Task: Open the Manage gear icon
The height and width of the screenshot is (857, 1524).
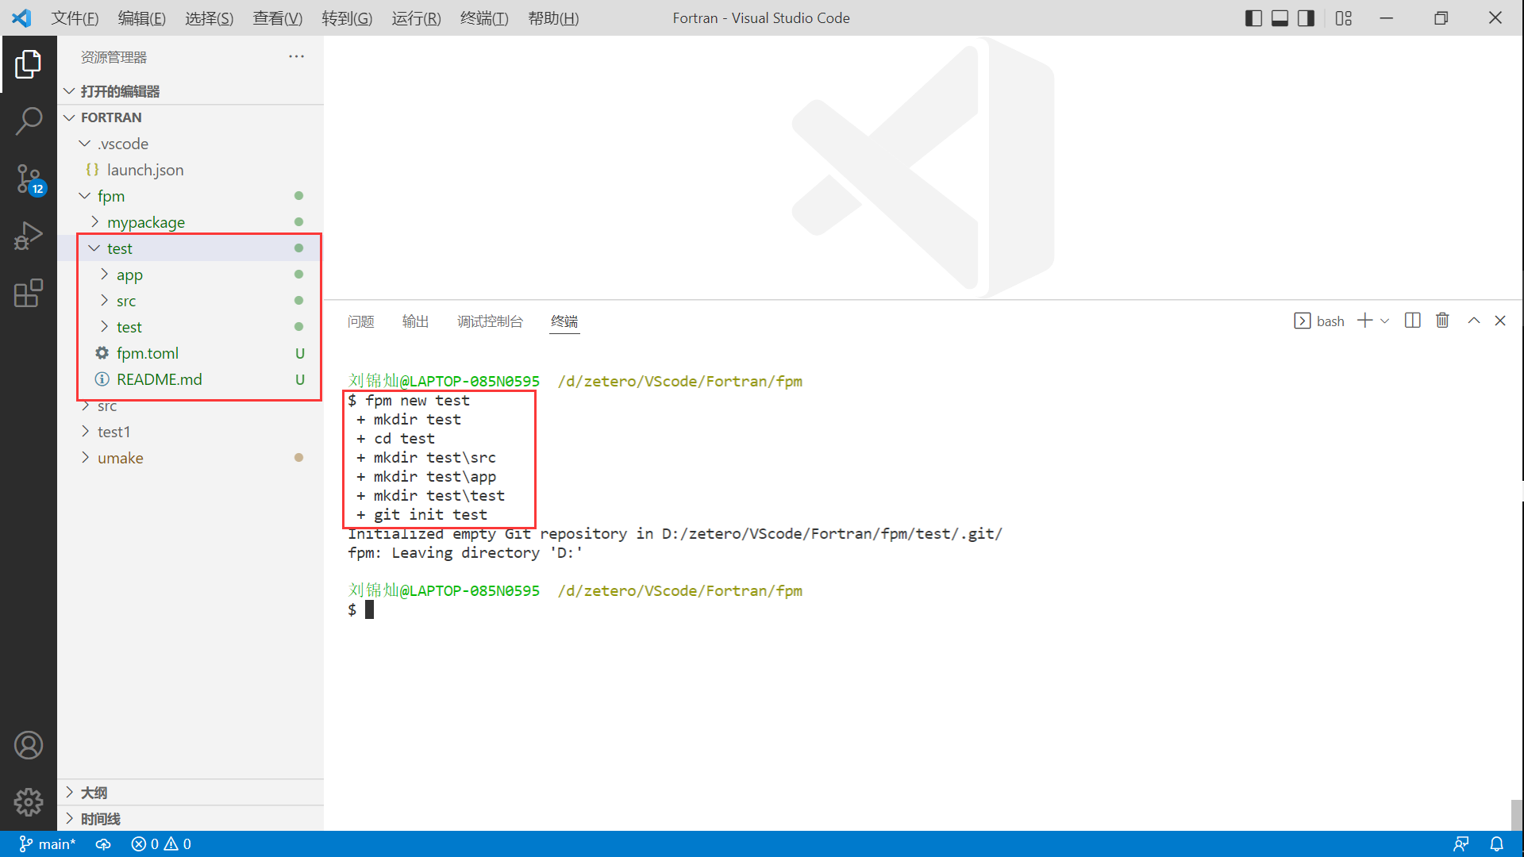Action: click(x=29, y=802)
